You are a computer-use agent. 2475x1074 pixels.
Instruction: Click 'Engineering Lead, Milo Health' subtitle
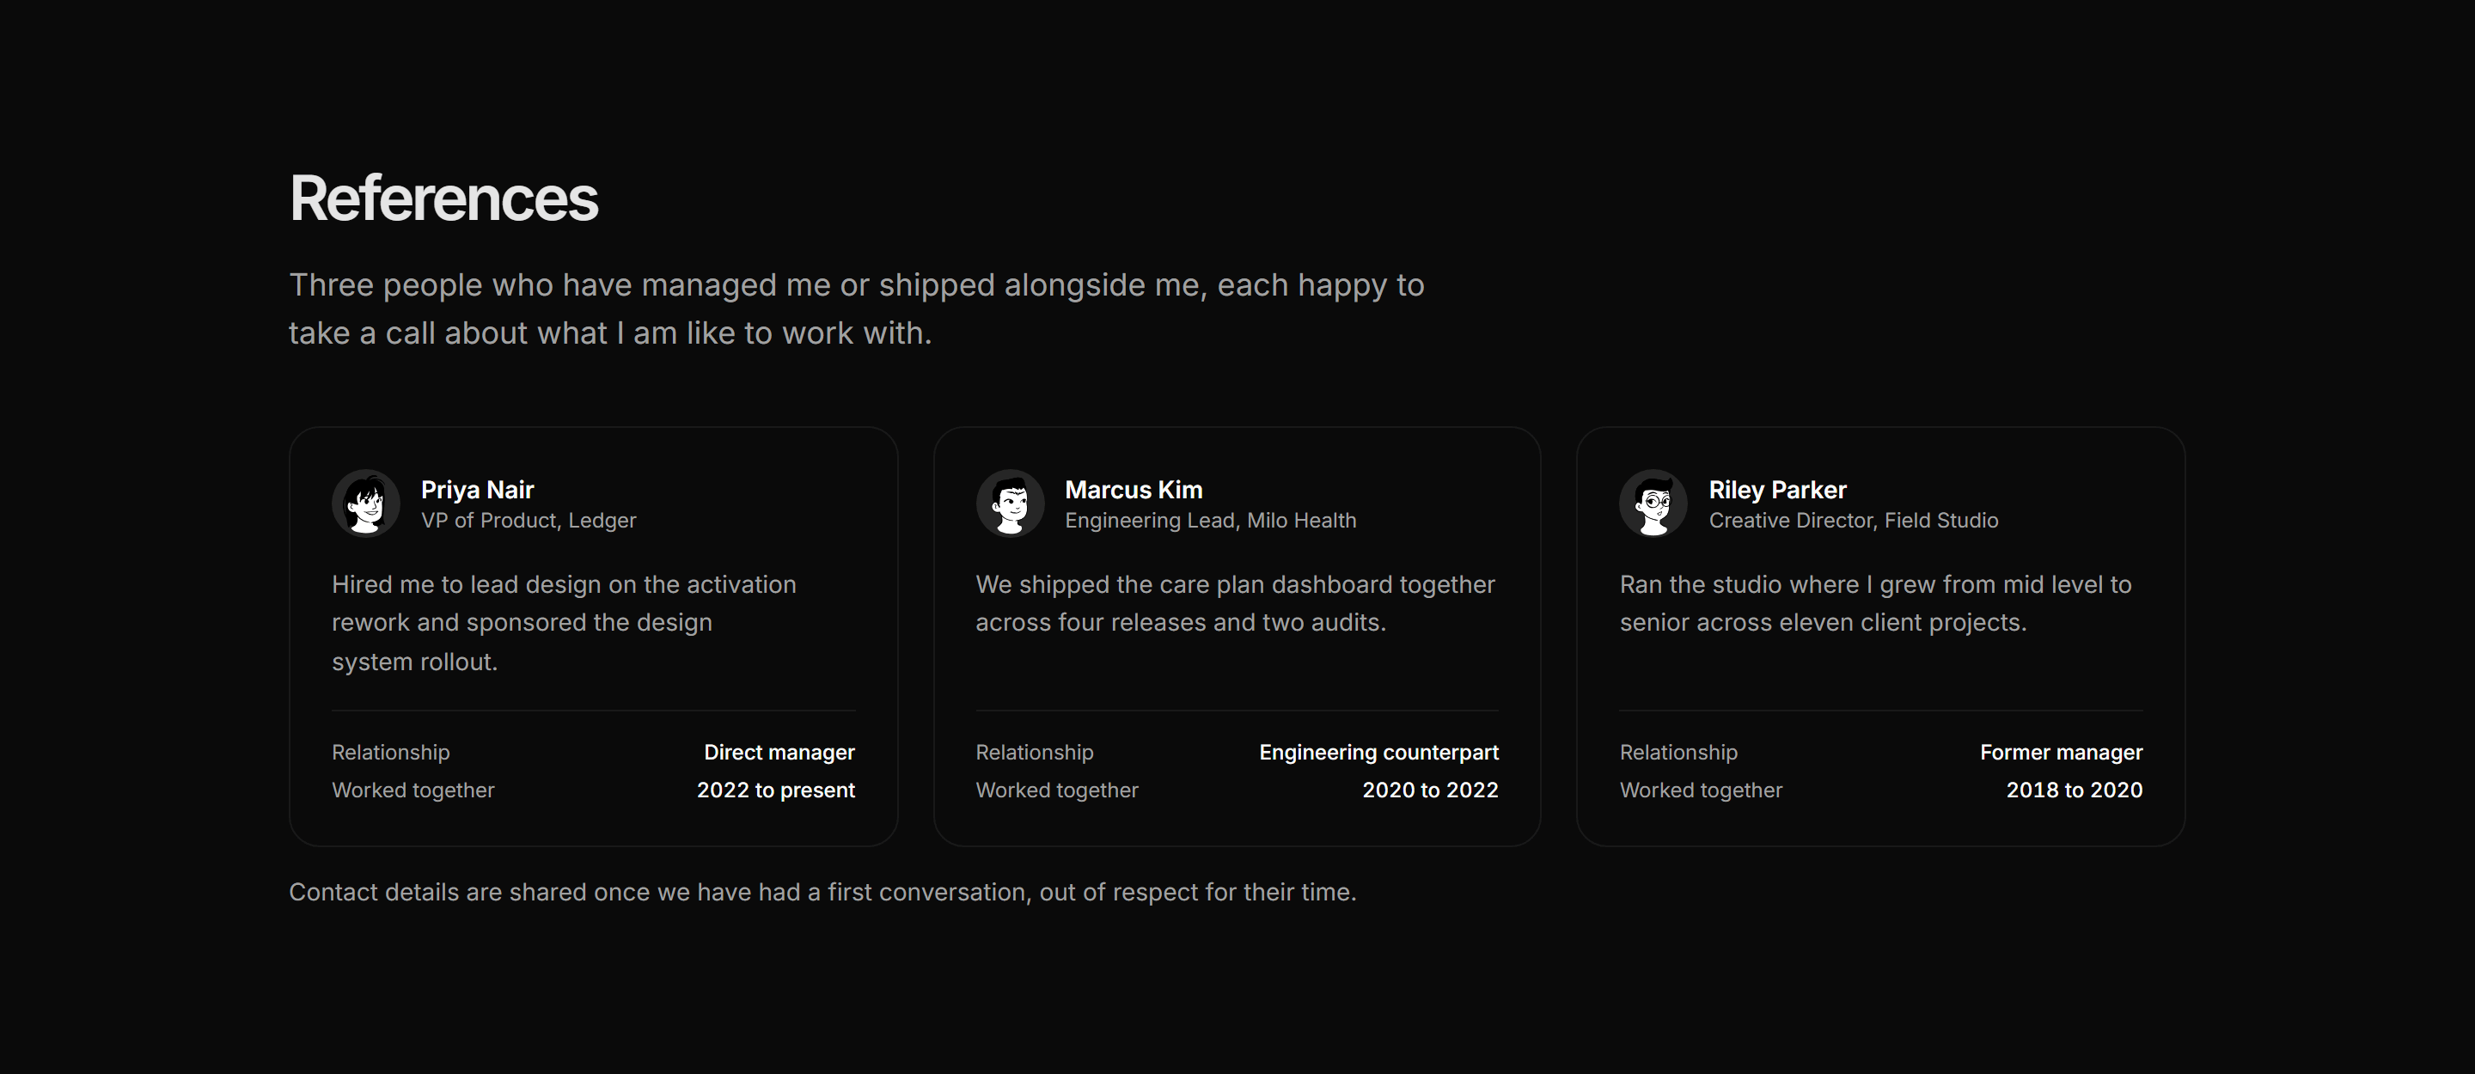(1211, 521)
